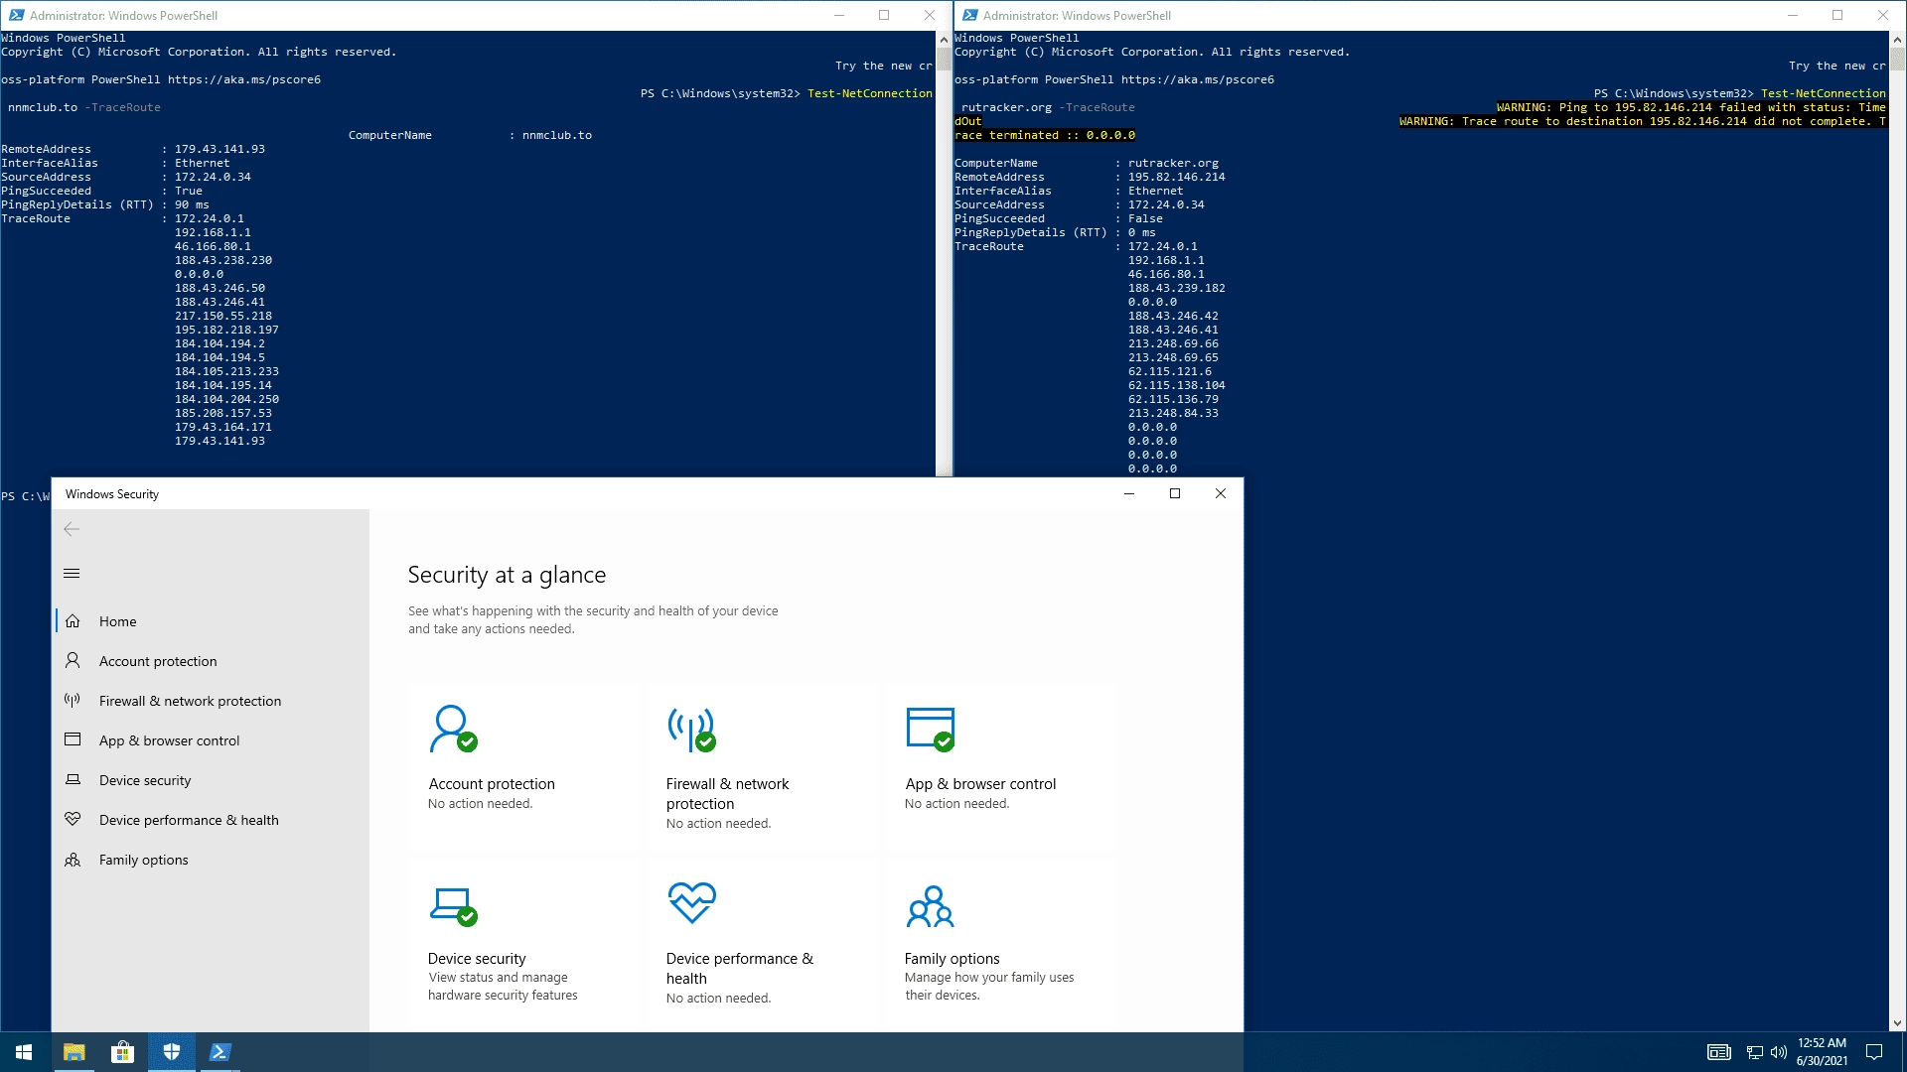Screen dimensions: 1907x1072
Task: Click the firewall antenna icon in sidebar
Action: click(x=73, y=700)
